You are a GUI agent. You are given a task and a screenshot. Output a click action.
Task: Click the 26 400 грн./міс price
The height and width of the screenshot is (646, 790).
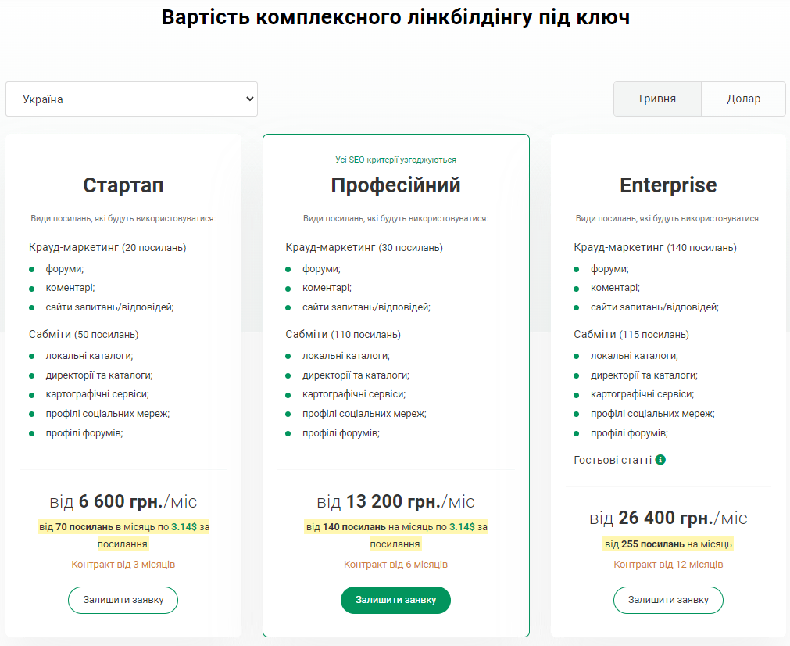click(x=668, y=518)
